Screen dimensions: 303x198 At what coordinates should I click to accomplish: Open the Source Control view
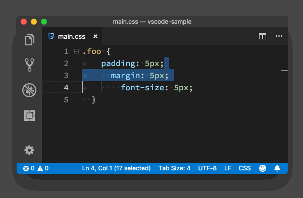pos(29,65)
